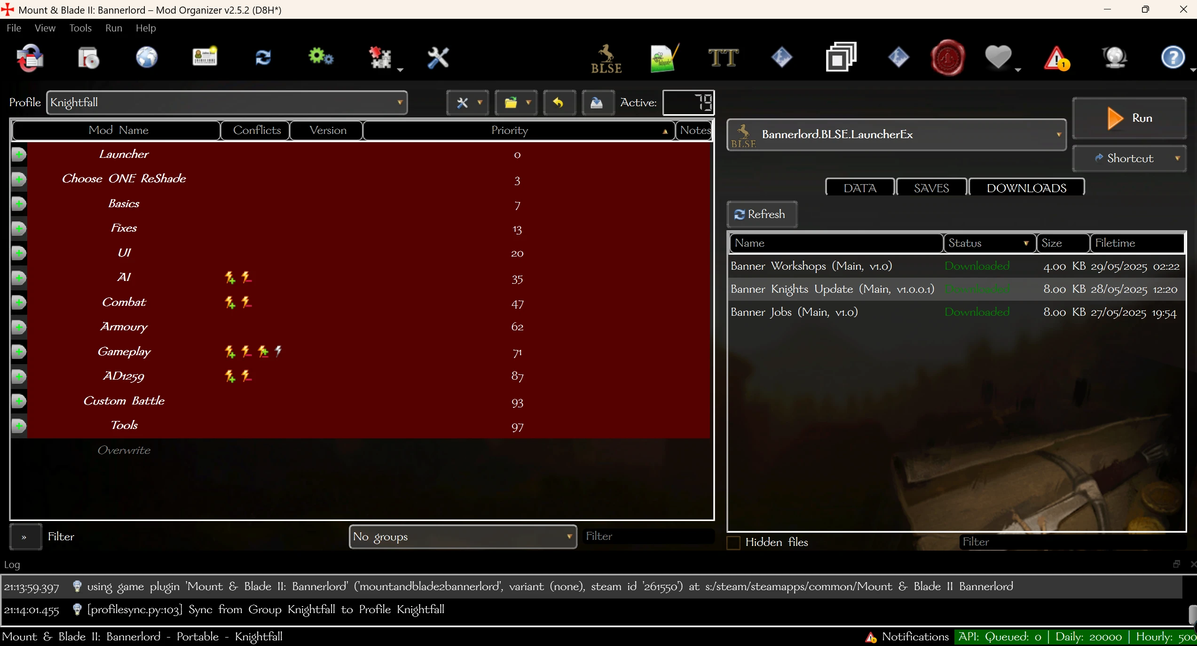Open the blue question mark help icon
The height and width of the screenshot is (646, 1197).
pyautogui.click(x=1173, y=58)
